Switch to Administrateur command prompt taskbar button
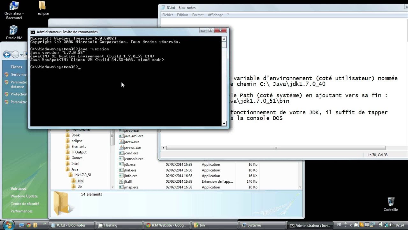 310,225
